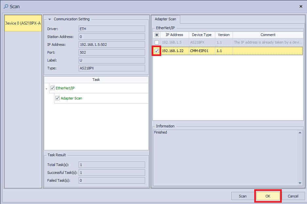This screenshot has width=307, height=204.
Task: Uncheck the EtherNet/IP task checkbox
Action: (x=52, y=88)
